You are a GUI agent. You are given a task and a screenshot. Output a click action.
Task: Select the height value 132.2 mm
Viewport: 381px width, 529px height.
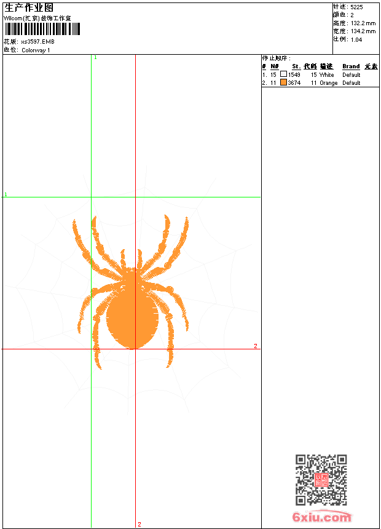pyautogui.click(x=363, y=23)
